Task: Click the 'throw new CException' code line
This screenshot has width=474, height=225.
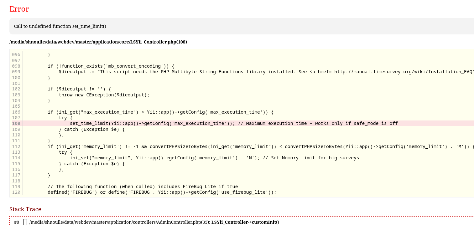Action: [104, 95]
